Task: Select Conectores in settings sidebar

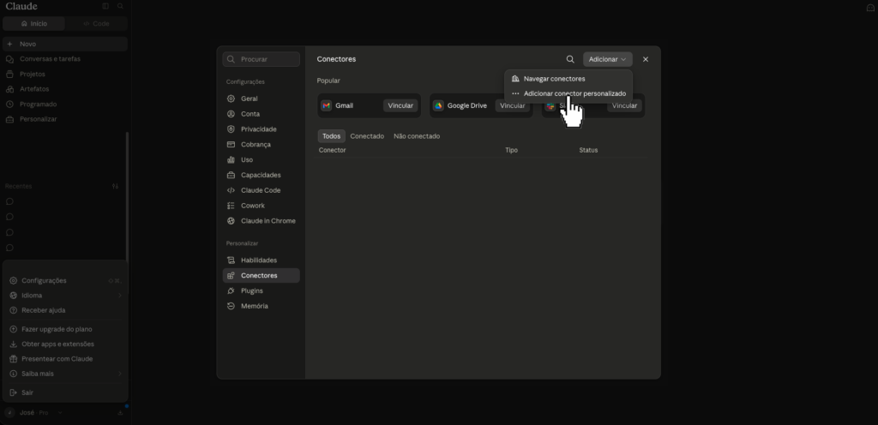Action: (x=262, y=276)
